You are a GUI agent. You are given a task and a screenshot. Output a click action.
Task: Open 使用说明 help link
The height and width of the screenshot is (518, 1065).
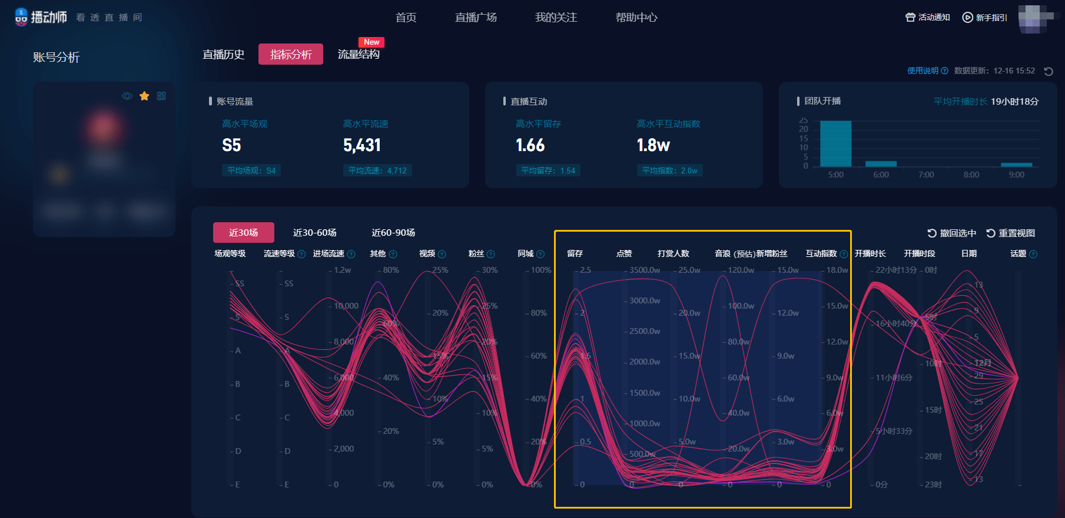tap(927, 71)
